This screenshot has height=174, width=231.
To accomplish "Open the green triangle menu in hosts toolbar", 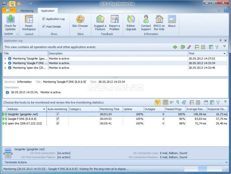I will coord(225,102).
